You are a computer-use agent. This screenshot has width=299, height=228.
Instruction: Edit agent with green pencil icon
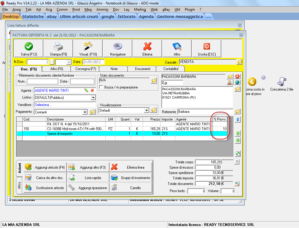tap(86, 90)
